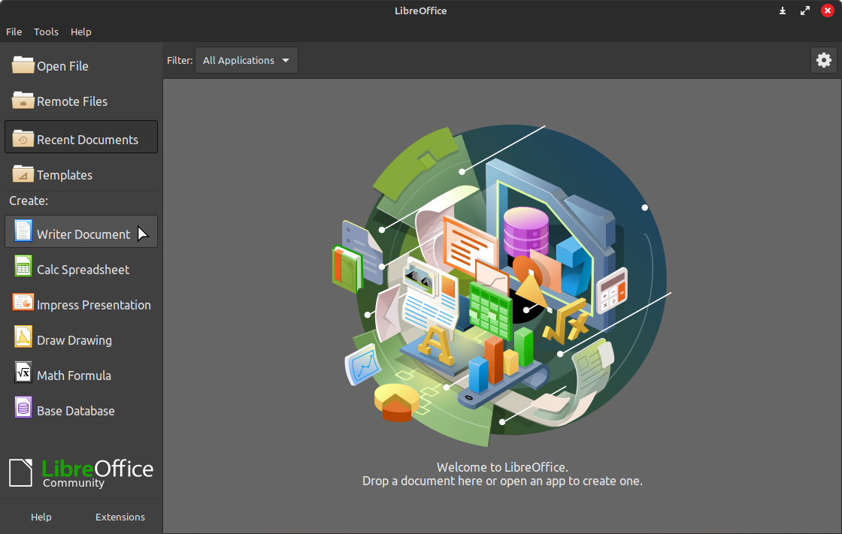This screenshot has height=534, width=842.
Task: Create a new Writer Document
Action: 81,232
